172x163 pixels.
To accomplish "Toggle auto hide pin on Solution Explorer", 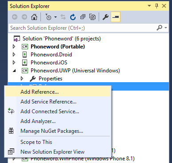I will pyautogui.click(x=156, y=6).
